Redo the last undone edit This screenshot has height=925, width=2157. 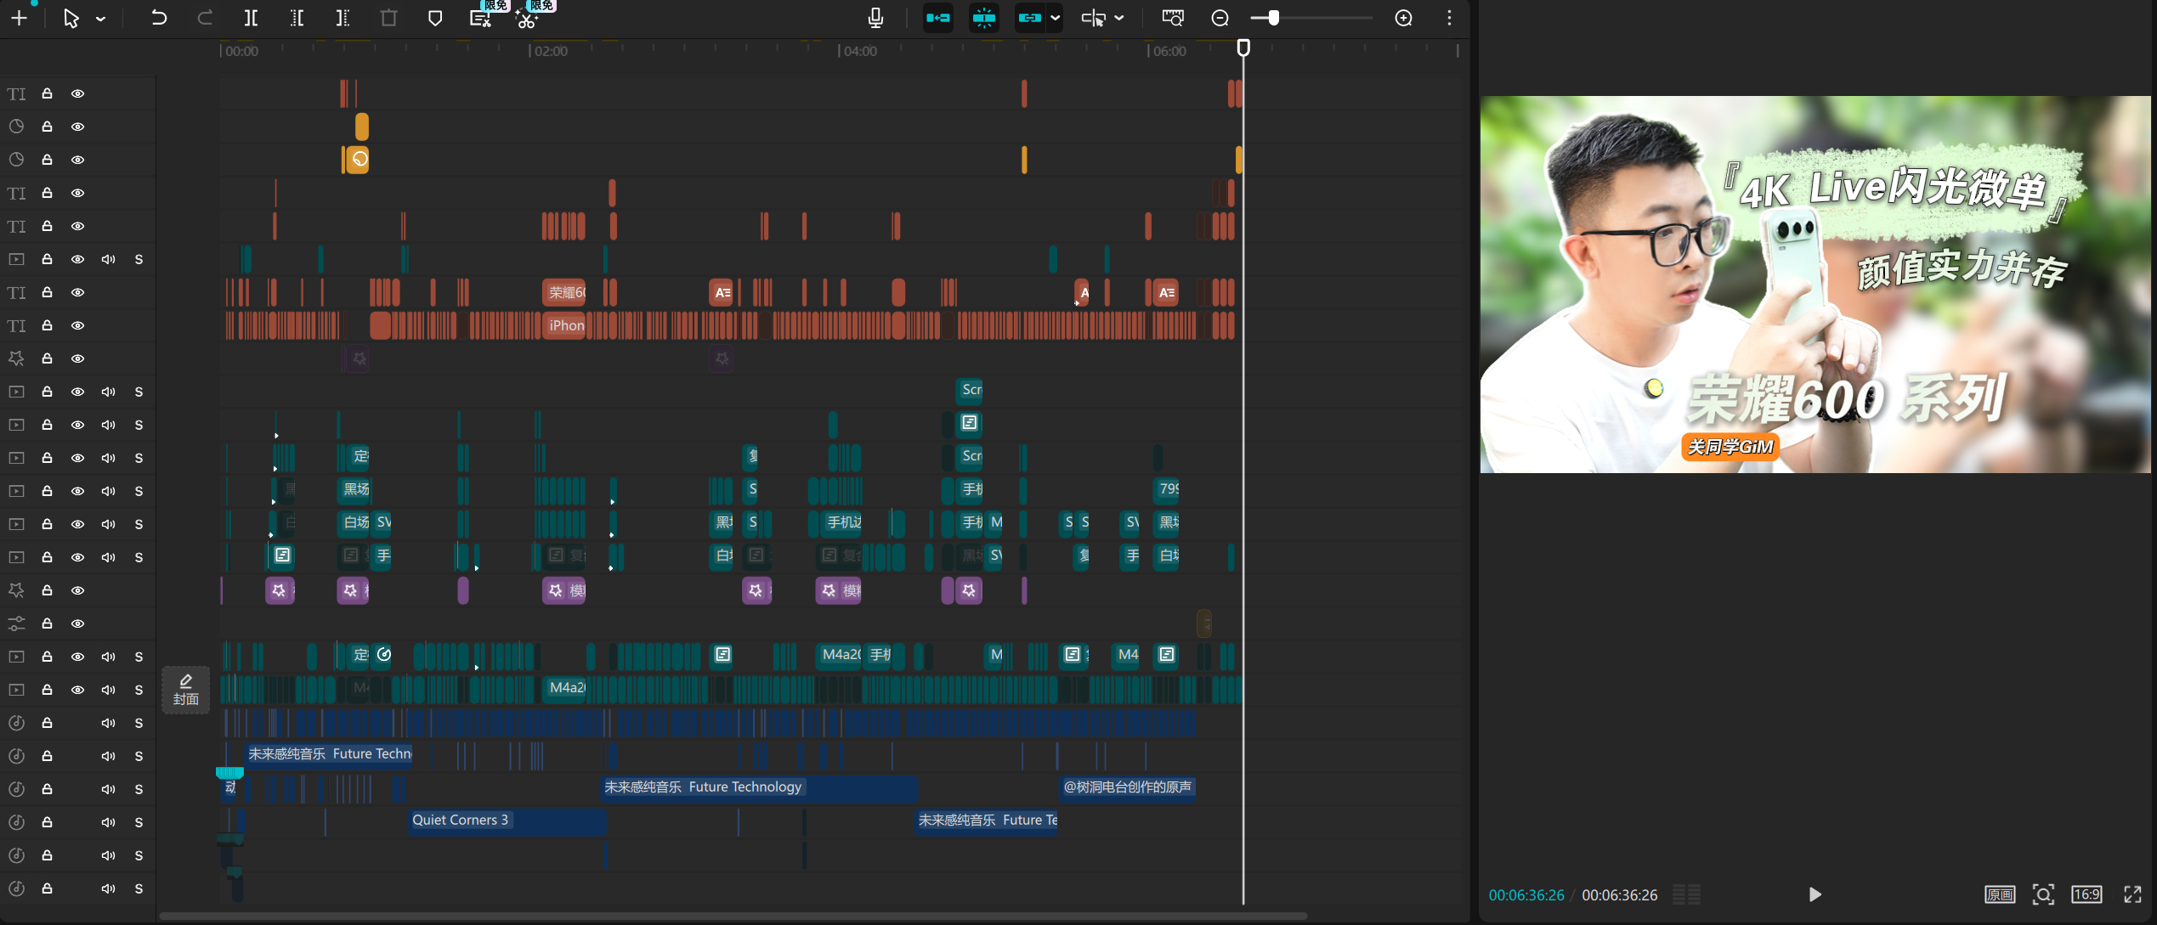(x=204, y=18)
